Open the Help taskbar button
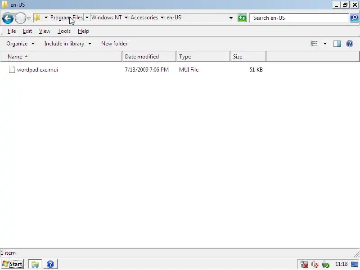Screen dimensions: 360x270 pyautogui.click(x=50, y=264)
